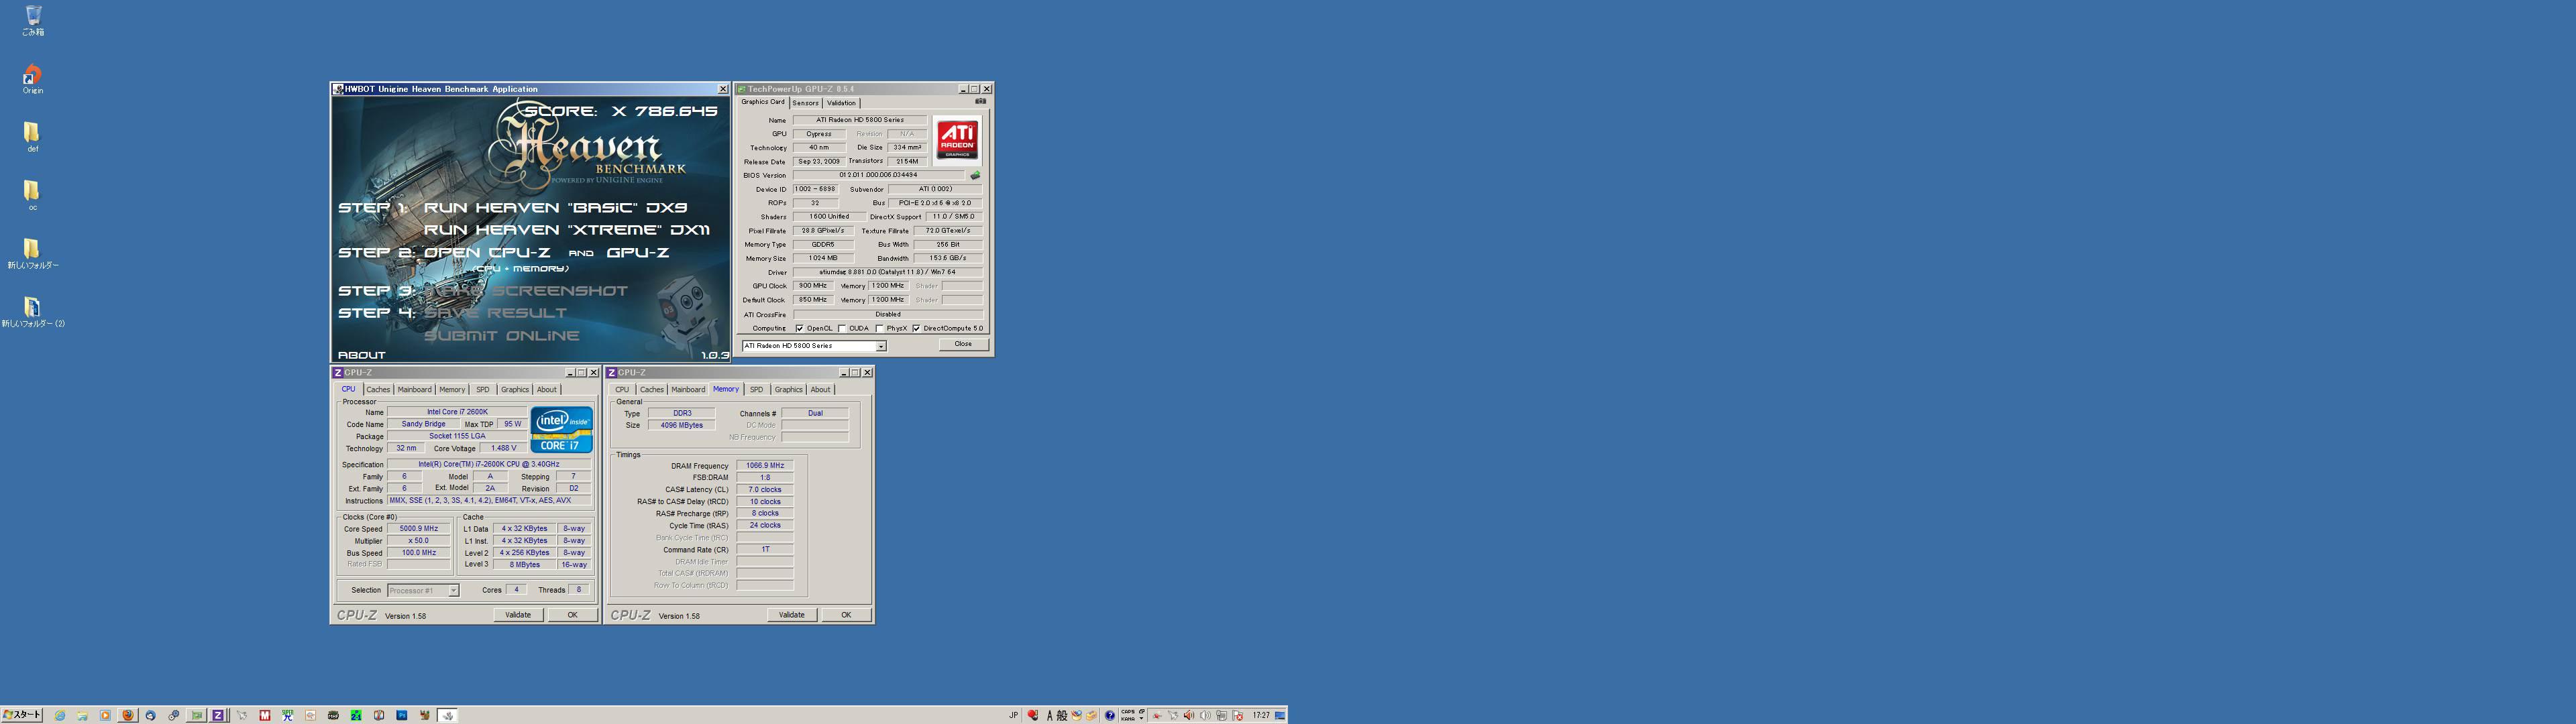Click the Intel Core i7 logo in CPU-Z
The image size is (2576, 724).
tap(561, 429)
